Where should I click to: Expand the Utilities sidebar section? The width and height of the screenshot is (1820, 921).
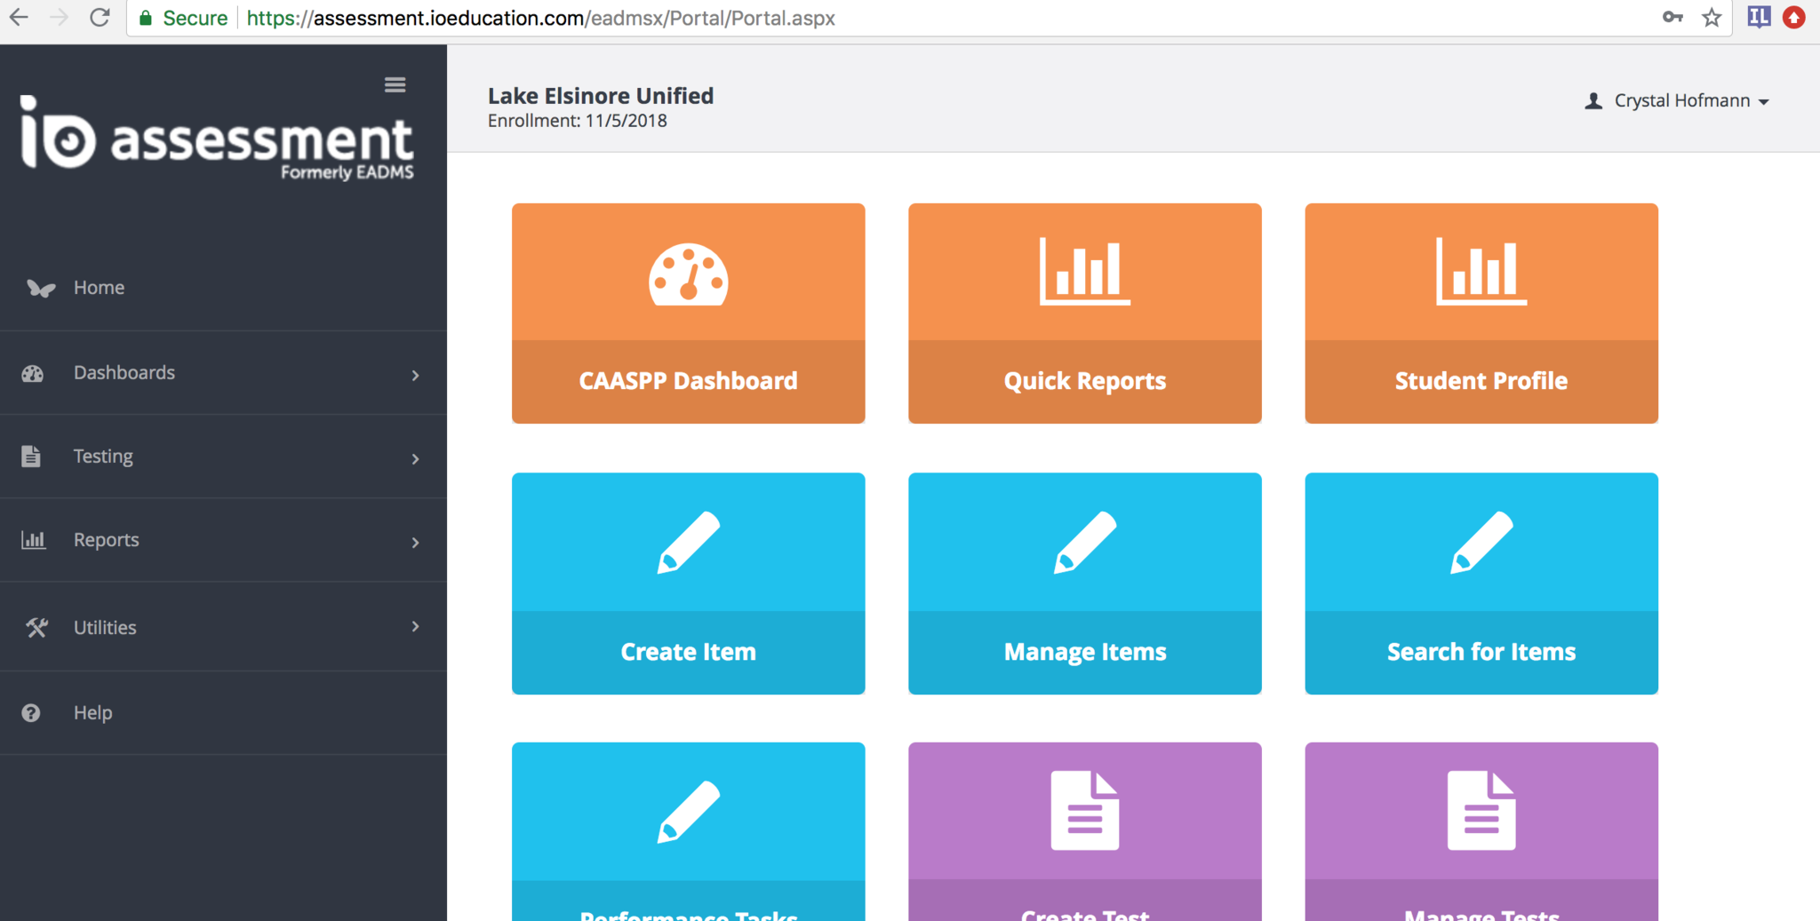222,627
